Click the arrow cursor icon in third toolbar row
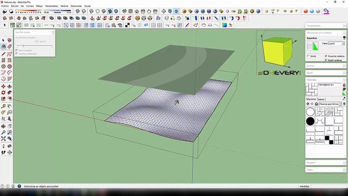Image resolution: width=348 pixels, height=196 pixels. click(5, 25)
